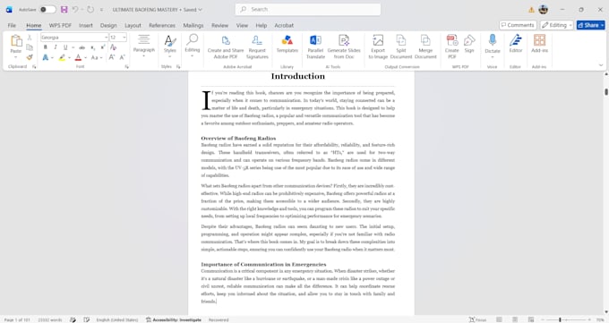
Task: Click the Comments button
Action: 518,25
